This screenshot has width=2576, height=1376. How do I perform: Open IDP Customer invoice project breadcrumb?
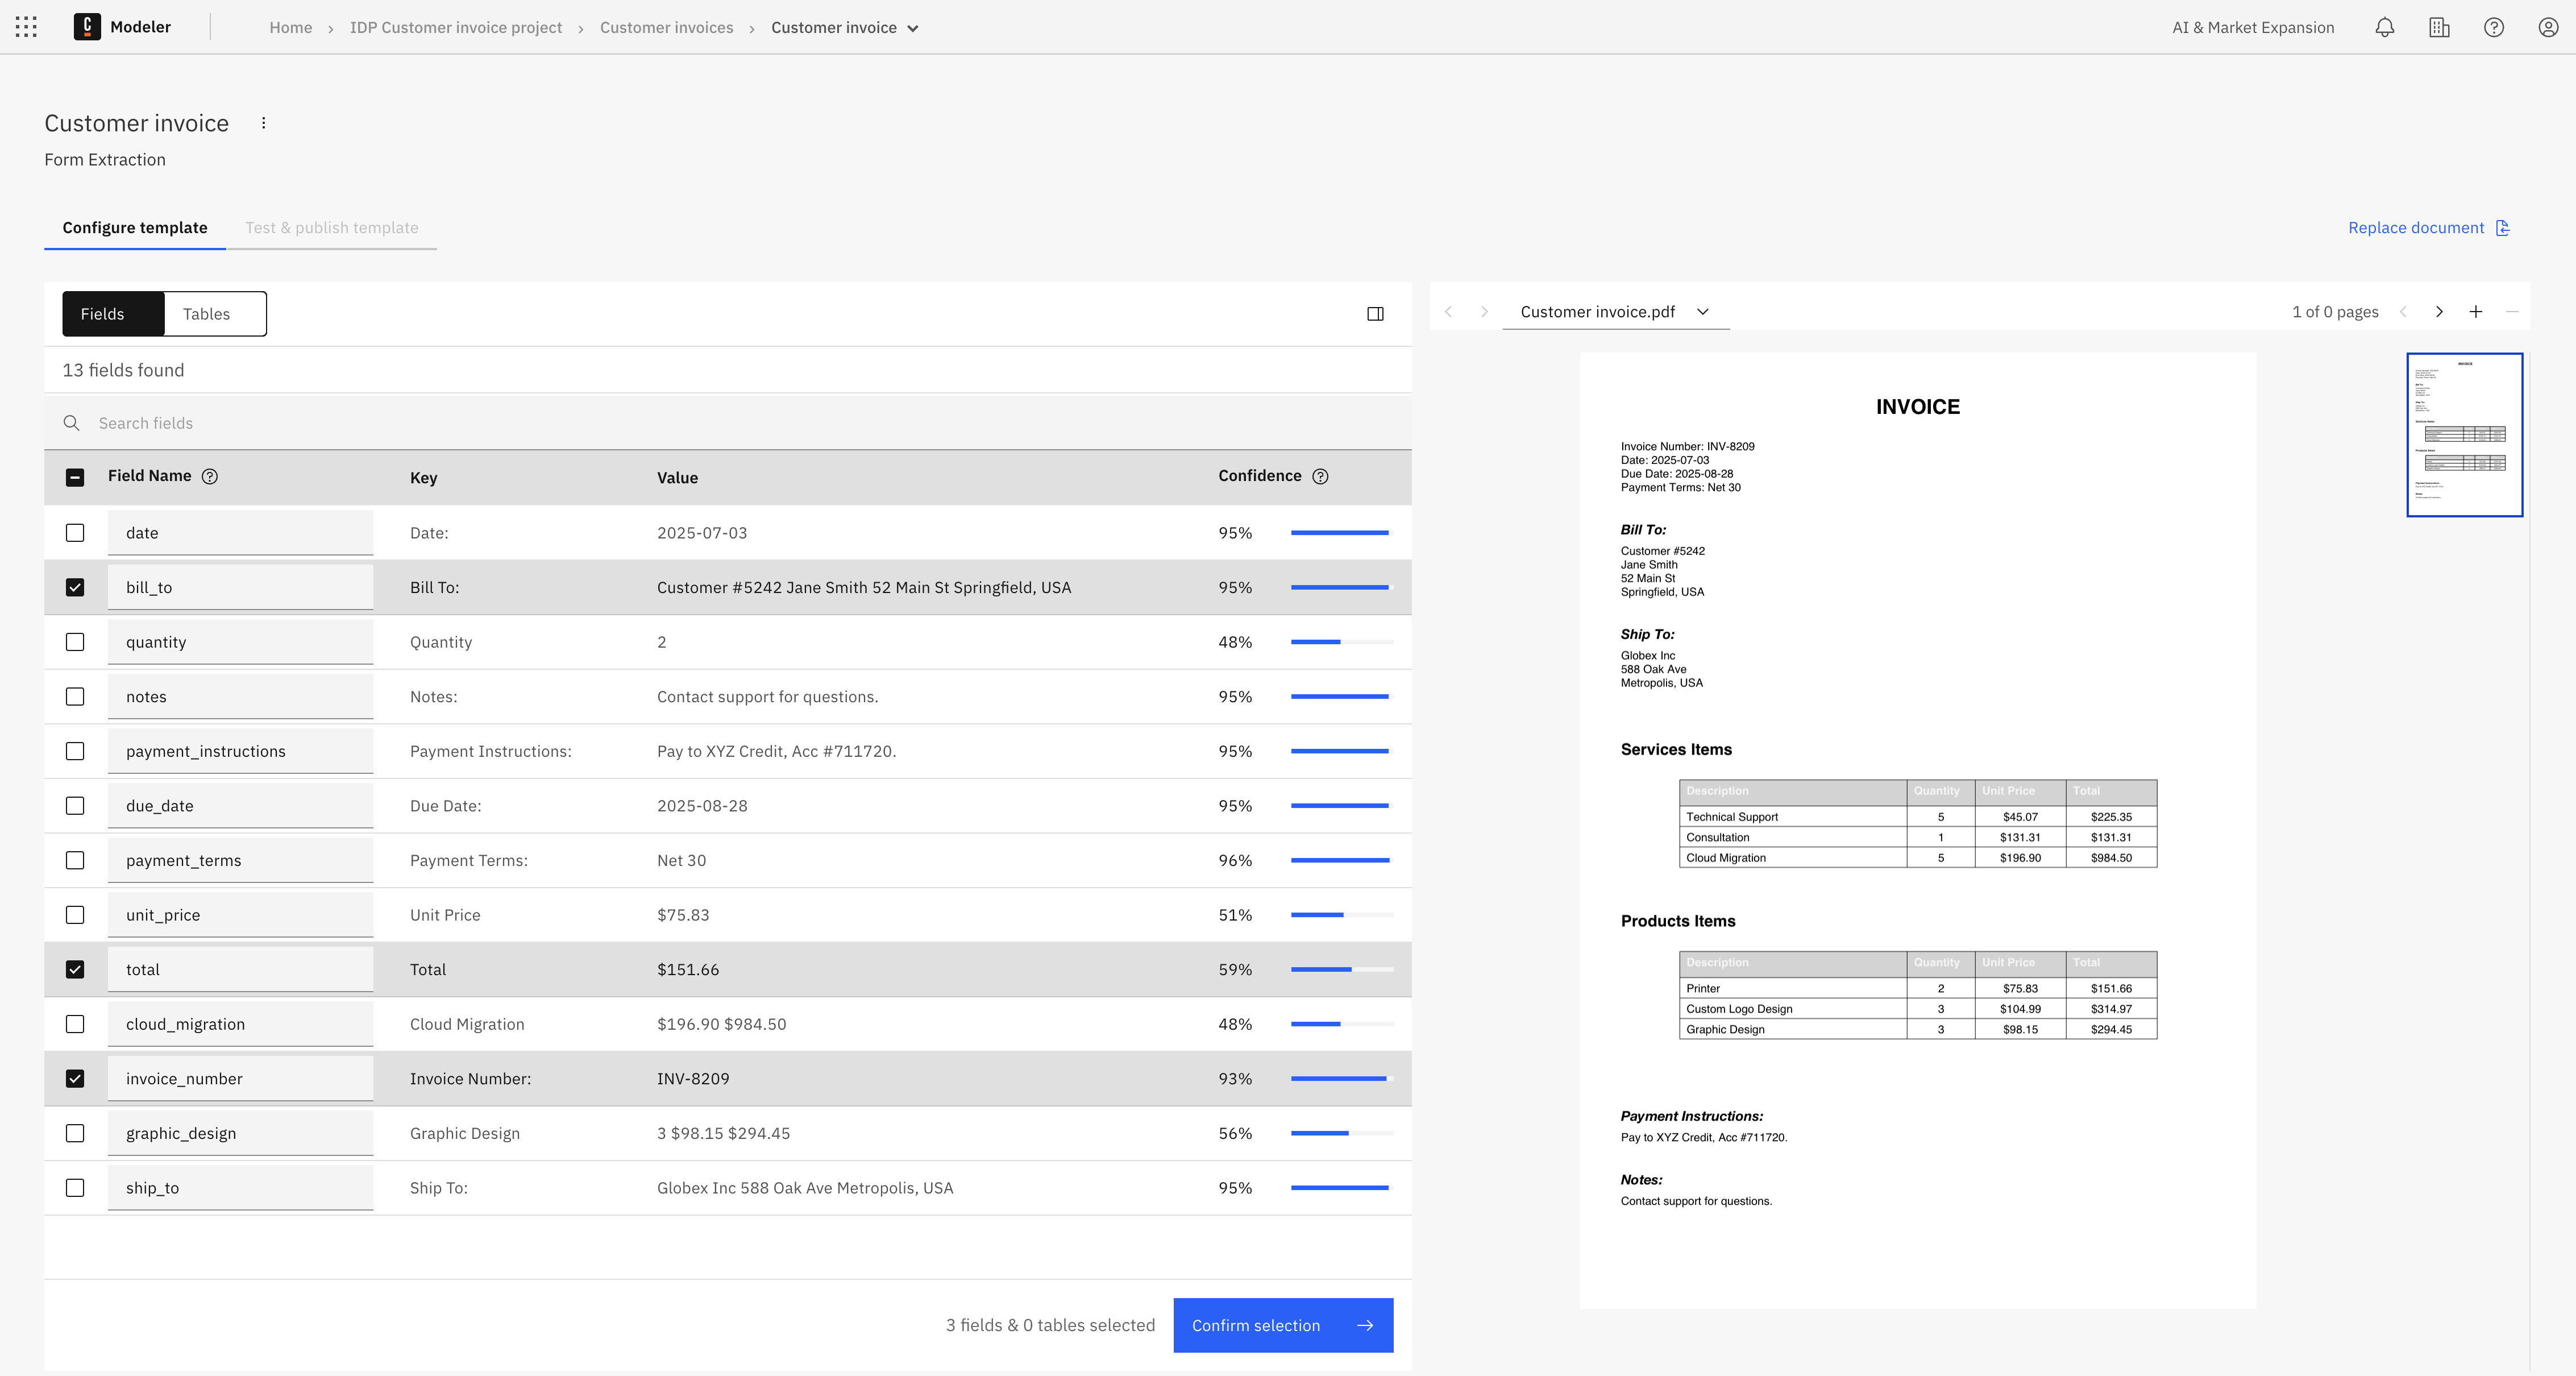[456, 28]
